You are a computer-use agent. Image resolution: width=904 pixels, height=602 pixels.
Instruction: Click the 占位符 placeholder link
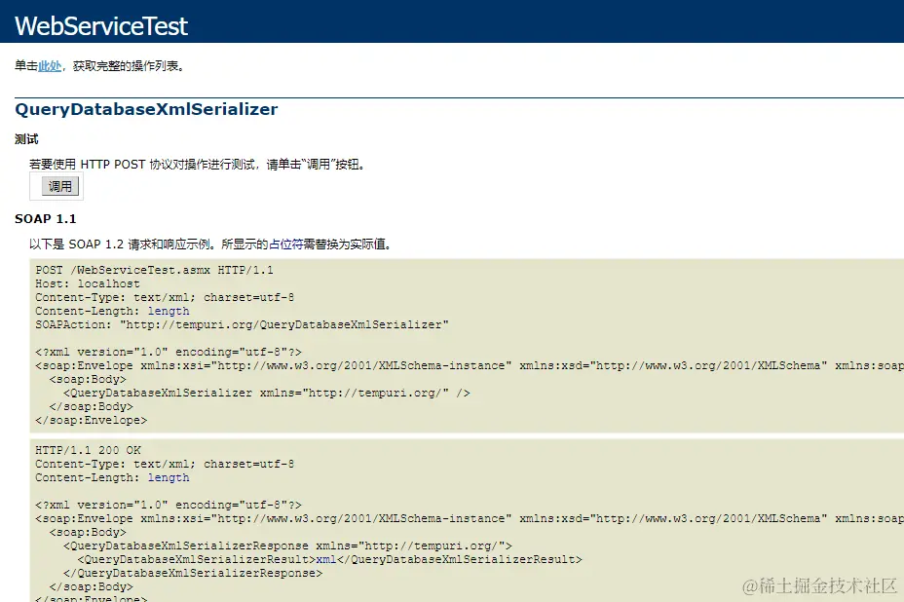pos(285,245)
